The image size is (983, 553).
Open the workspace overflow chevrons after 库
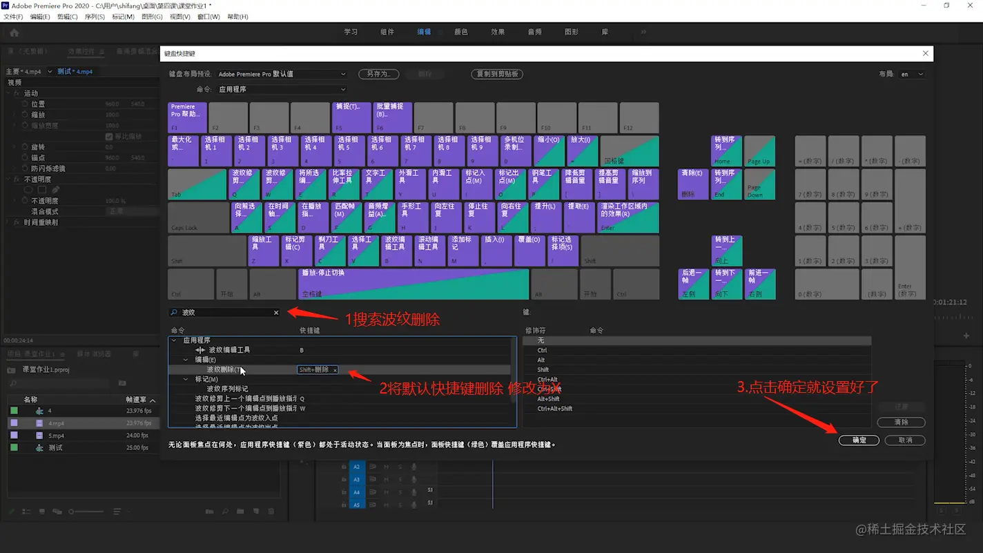[643, 32]
